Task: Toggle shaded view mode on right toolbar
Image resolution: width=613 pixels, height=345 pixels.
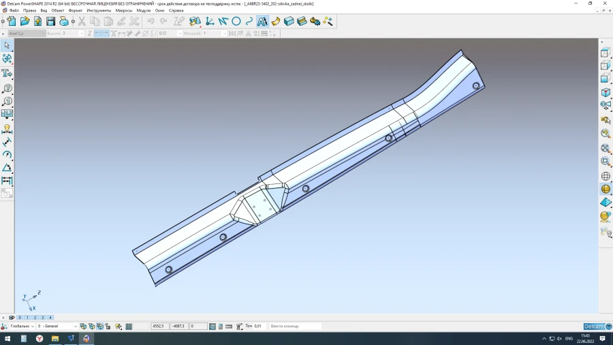Action: click(605, 189)
